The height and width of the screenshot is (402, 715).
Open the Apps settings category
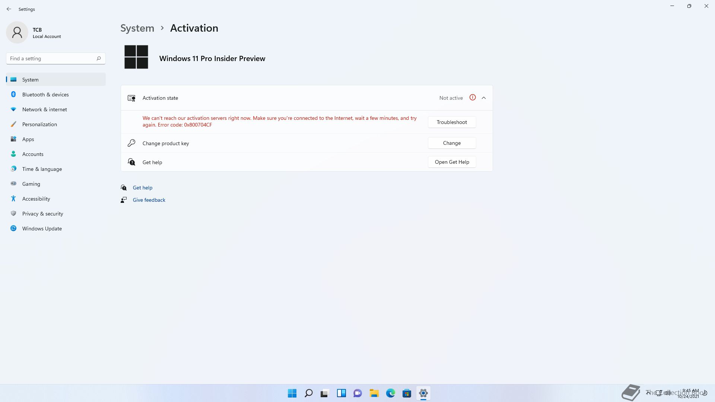56,139
